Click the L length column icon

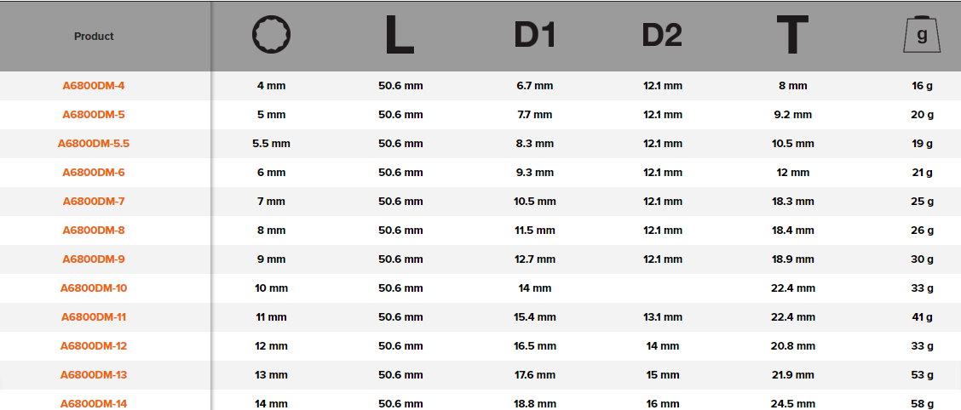coord(400,36)
